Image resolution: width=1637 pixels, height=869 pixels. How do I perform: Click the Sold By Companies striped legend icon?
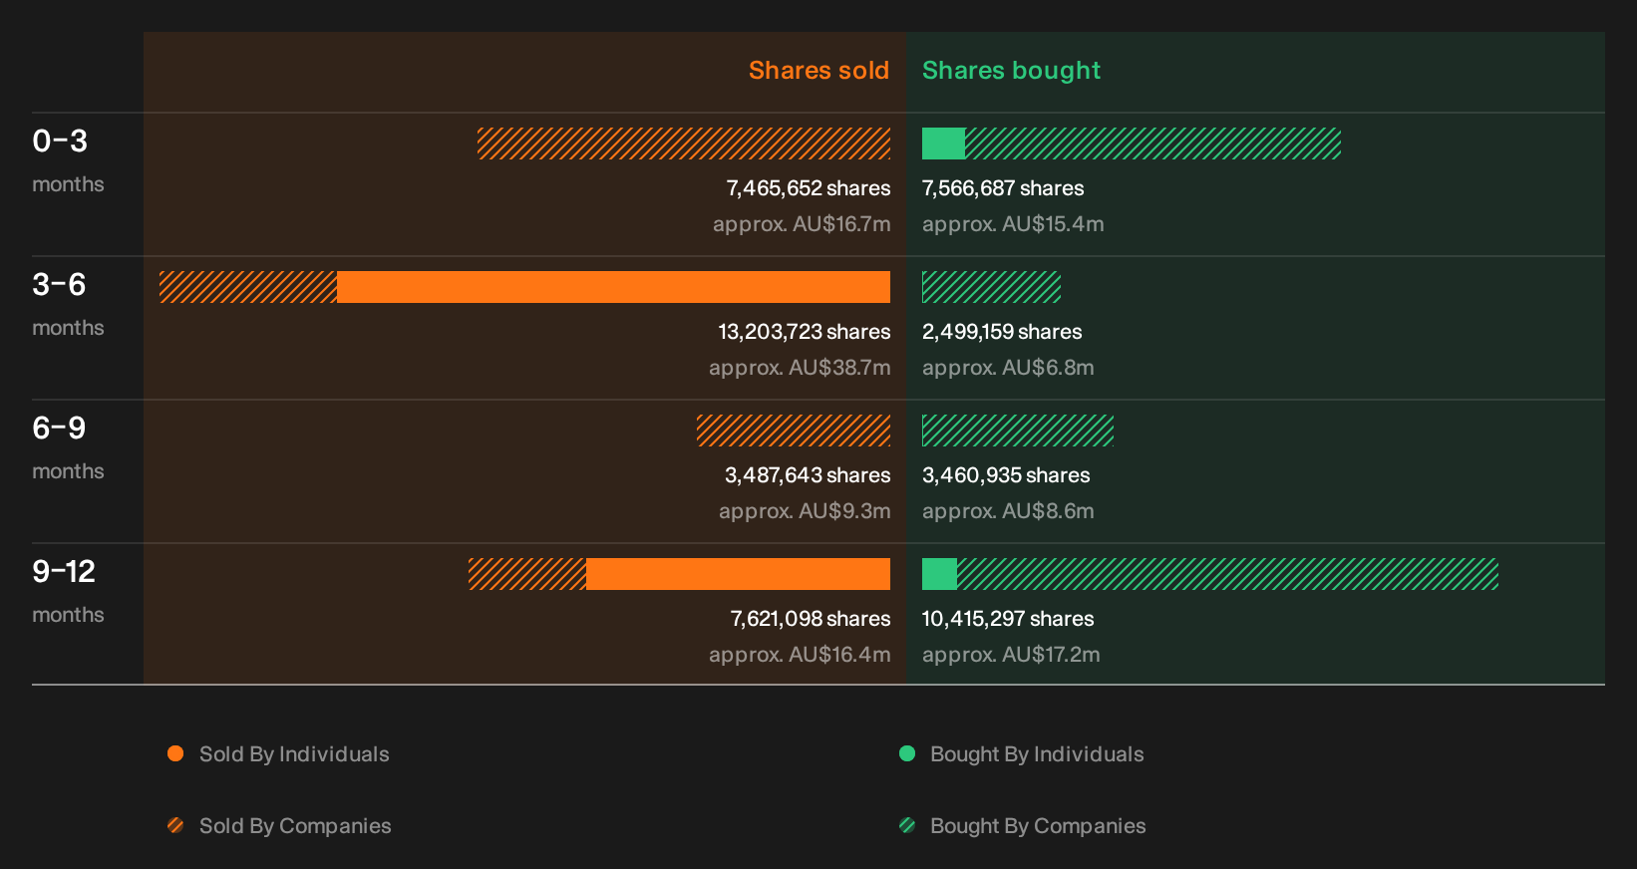point(175,825)
